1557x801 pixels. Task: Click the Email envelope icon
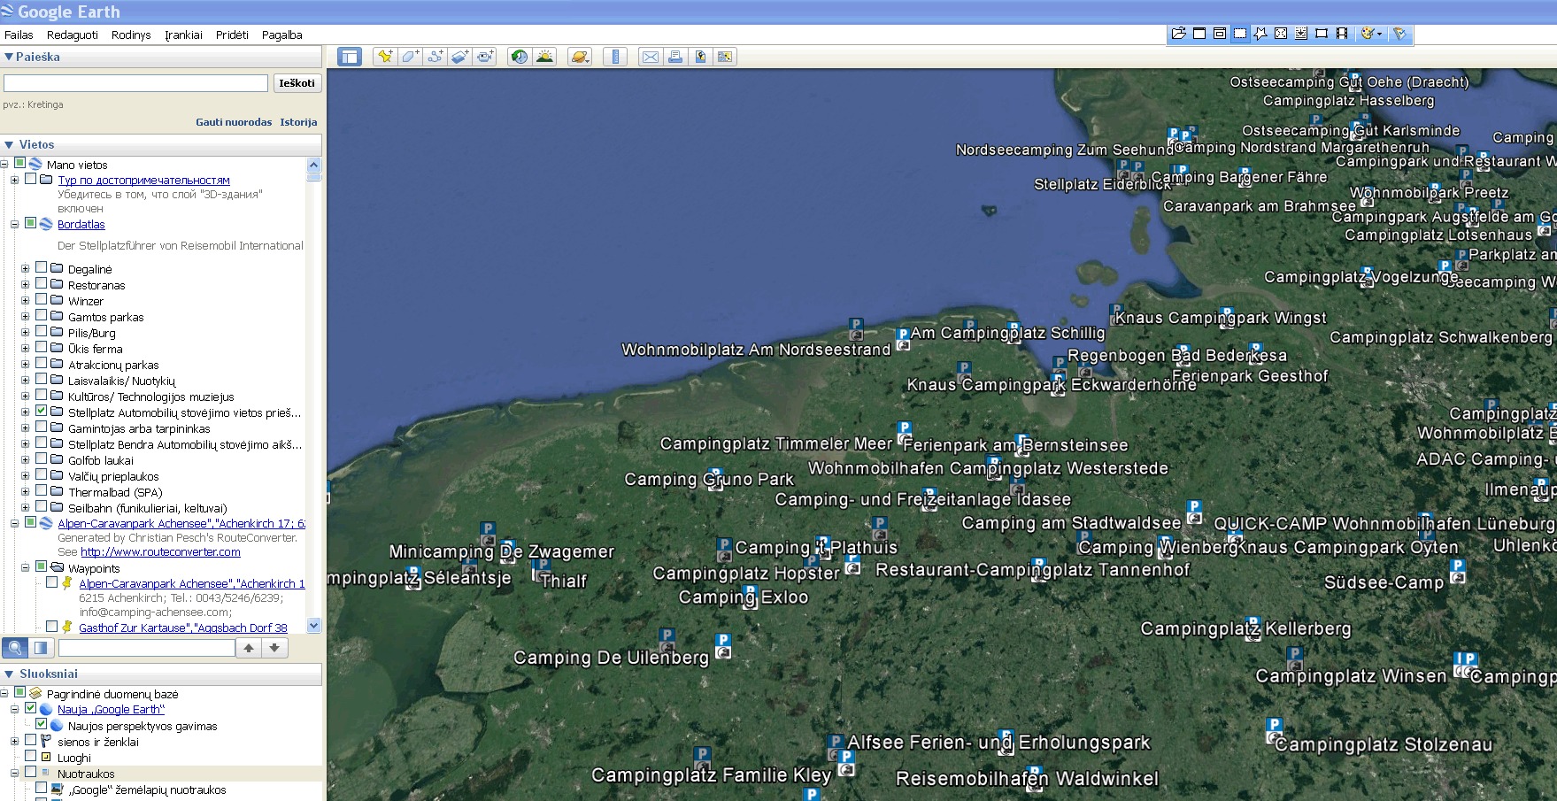[x=650, y=57]
